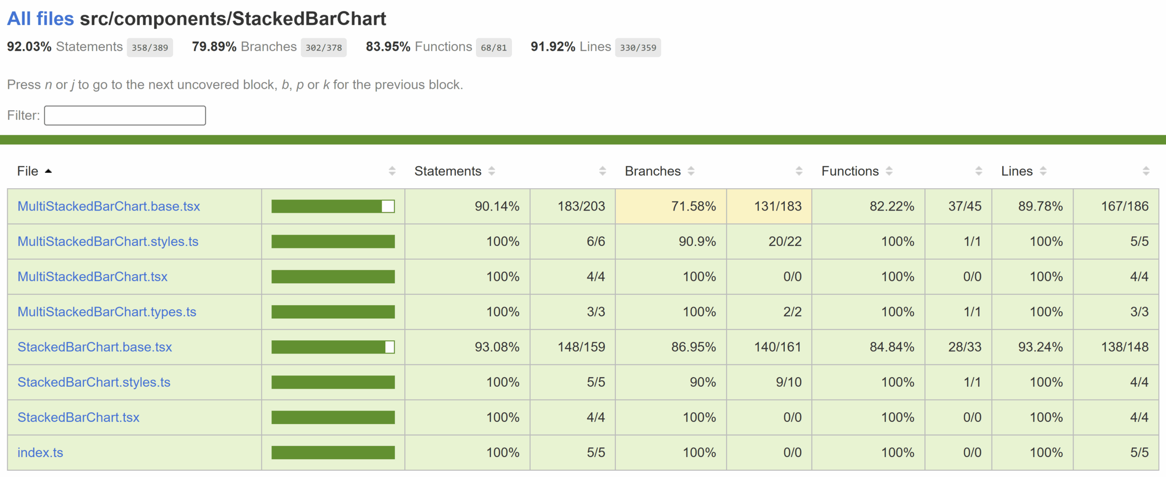Sort table by Lines column header
This screenshot has width=1166, height=477.
point(1017,171)
